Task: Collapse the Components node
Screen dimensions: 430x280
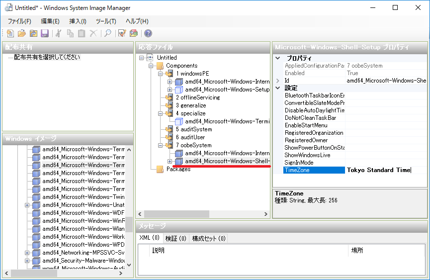Action: [151, 66]
